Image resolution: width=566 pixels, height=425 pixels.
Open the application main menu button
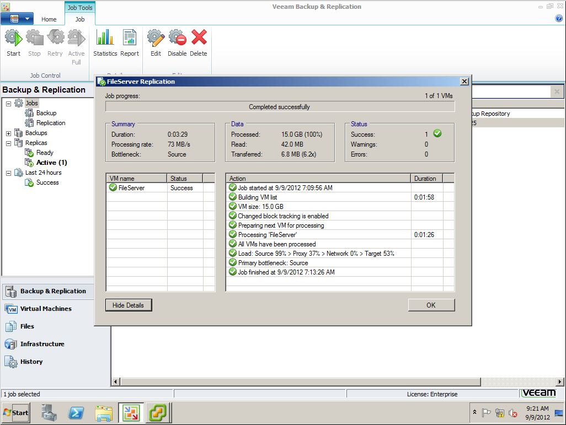tap(17, 19)
